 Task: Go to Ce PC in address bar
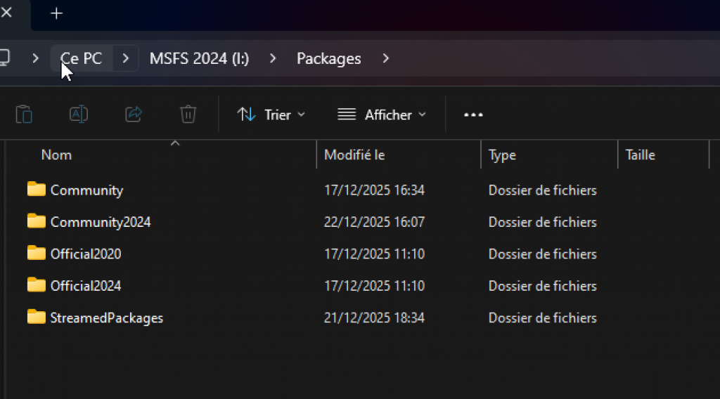tap(82, 58)
